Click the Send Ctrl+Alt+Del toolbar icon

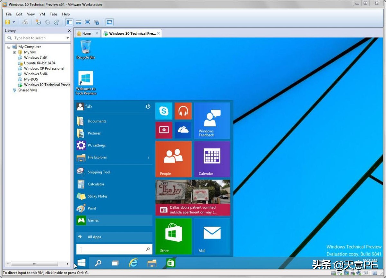[x=25, y=22]
